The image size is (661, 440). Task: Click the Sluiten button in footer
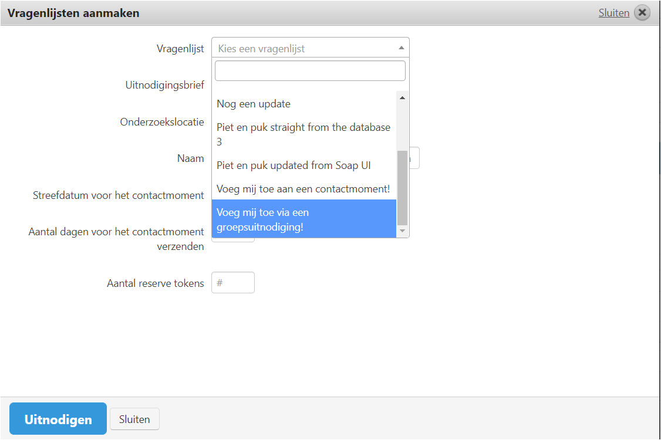coord(134,419)
